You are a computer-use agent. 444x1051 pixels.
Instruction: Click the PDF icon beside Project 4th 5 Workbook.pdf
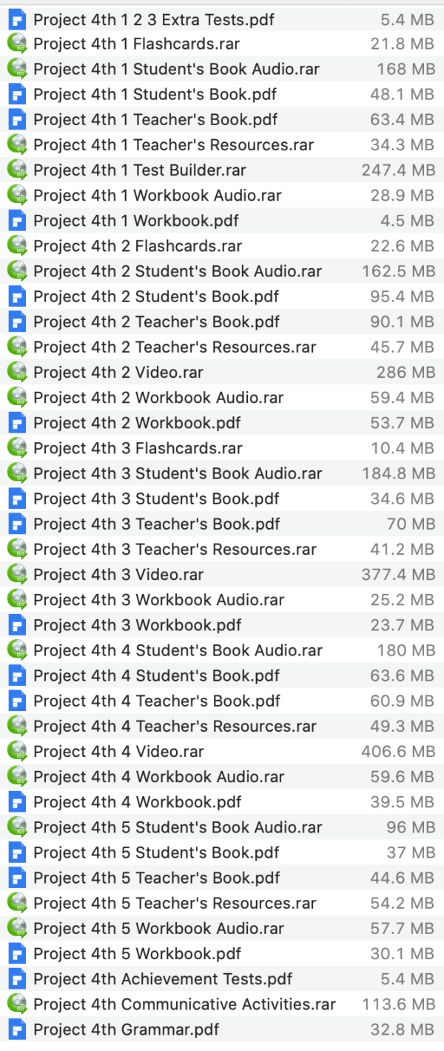coord(16,954)
